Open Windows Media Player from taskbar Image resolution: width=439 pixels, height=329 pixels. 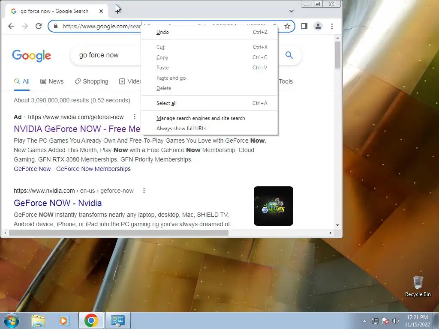(x=64, y=320)
